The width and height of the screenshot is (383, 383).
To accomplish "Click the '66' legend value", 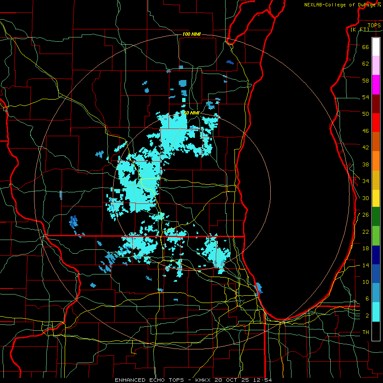I will (366, 47).
